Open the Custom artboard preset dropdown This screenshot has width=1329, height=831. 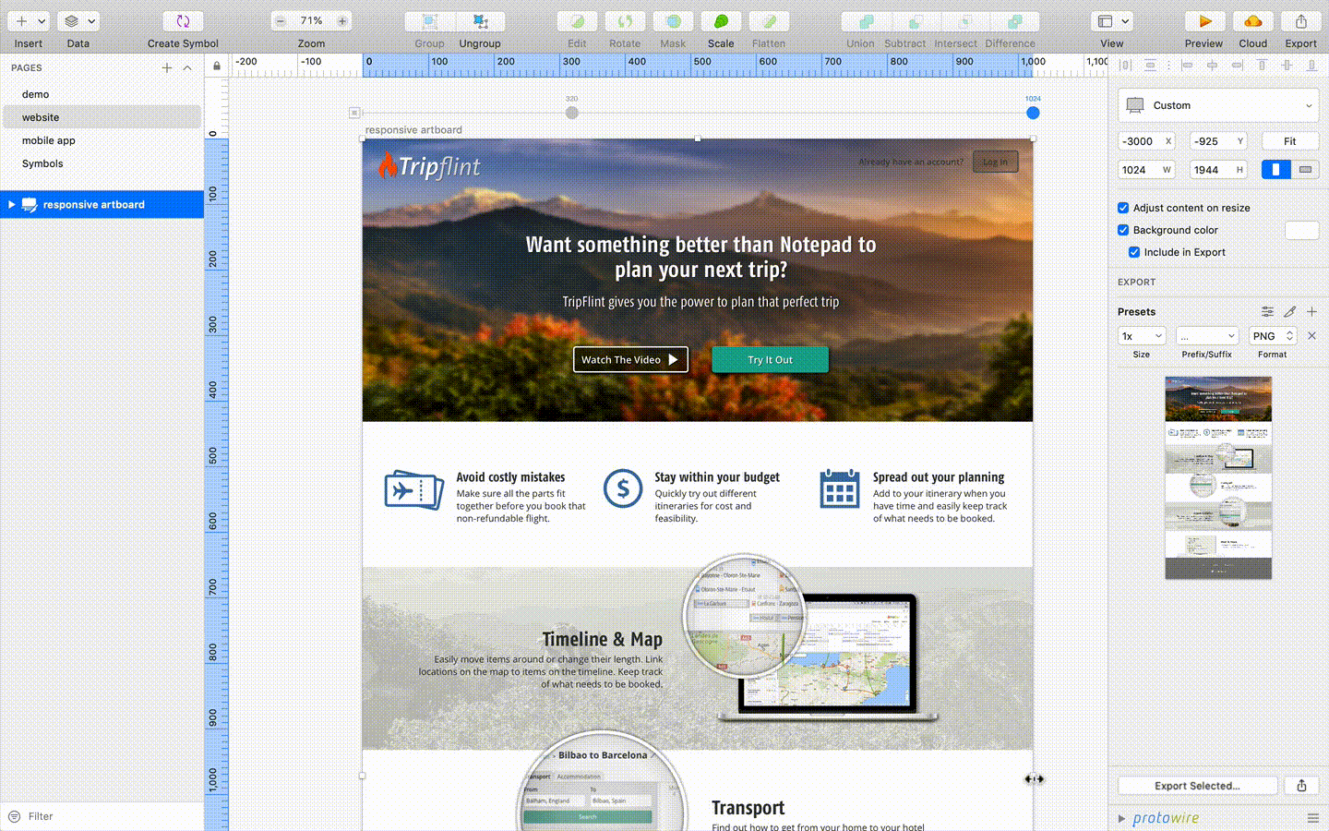click(x=1218, y=105)
